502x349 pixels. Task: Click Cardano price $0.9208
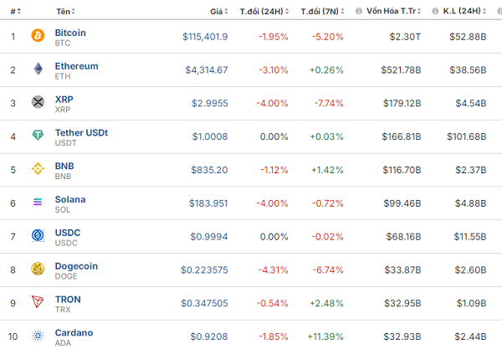(x=209, y=336)
